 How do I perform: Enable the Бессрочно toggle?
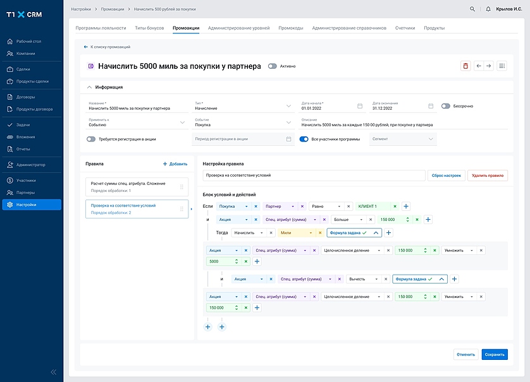[446, 106]
